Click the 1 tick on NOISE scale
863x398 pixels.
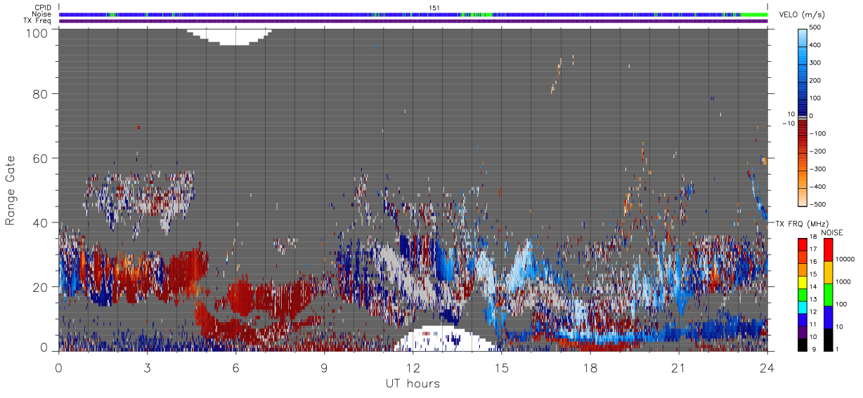pyautogui.click(x=838, y=349)
